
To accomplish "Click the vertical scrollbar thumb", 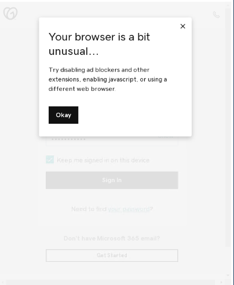I will 228,128.
